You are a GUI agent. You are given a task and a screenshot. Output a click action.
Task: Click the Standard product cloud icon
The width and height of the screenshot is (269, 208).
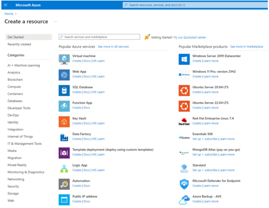[184, 168]
